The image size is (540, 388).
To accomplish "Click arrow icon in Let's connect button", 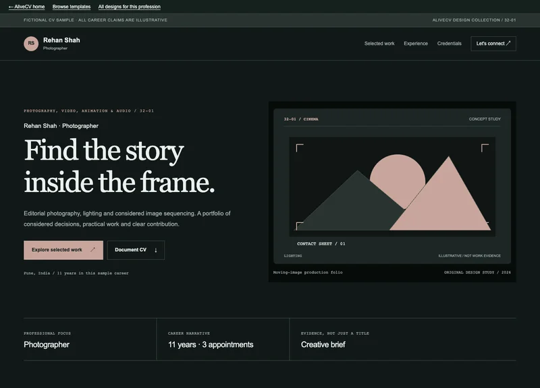I will point(508,43).
